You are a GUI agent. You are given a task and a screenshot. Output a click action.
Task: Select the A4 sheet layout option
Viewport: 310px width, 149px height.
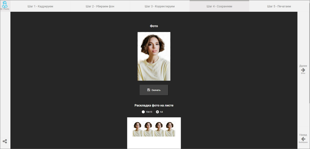tap(157, 112)
